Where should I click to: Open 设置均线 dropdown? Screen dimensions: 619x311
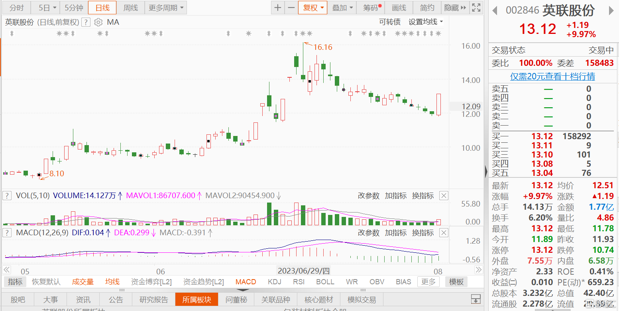(426, 22)
